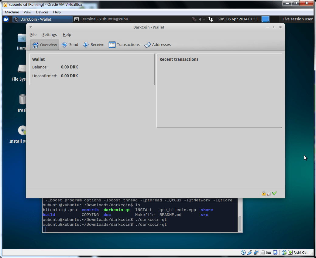
Task: Open the VirtualBox Devices menu
Action: [x=42, y=12]
